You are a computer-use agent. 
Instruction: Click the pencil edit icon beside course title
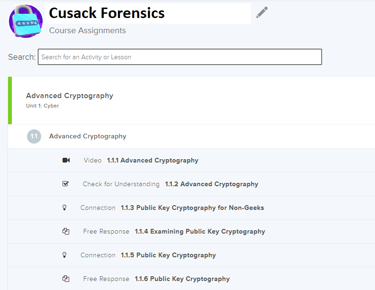coord(262,13)
